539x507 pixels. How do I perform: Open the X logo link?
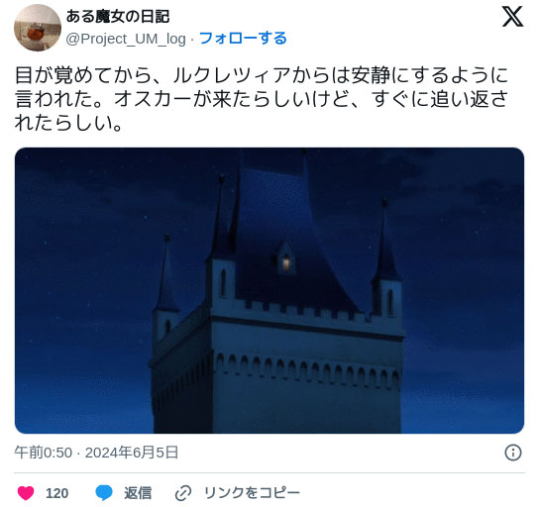tap(512, 17)
